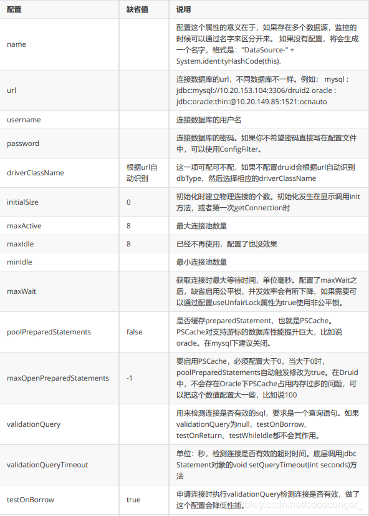369x516 pixels.
Task: Click default value '8' for maxActive
Action: tap(128, 226)
